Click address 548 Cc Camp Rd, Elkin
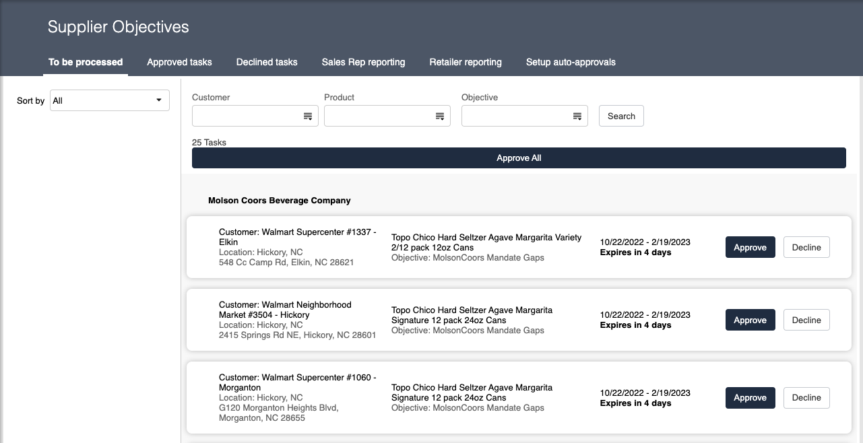This screenshot has height=443, width=863. coord(286,263)
